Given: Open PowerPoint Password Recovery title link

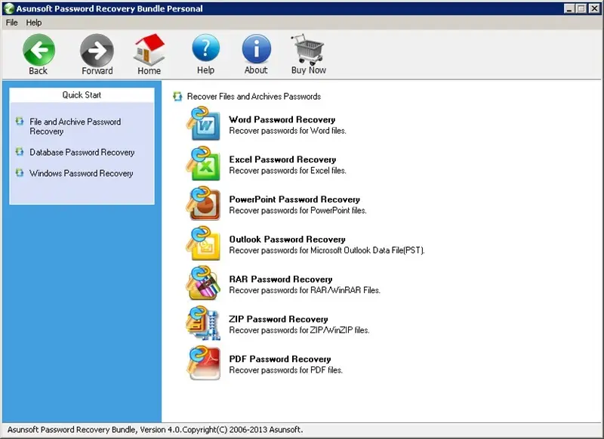Looking at the screenshot, I should [x=294, y=199].
